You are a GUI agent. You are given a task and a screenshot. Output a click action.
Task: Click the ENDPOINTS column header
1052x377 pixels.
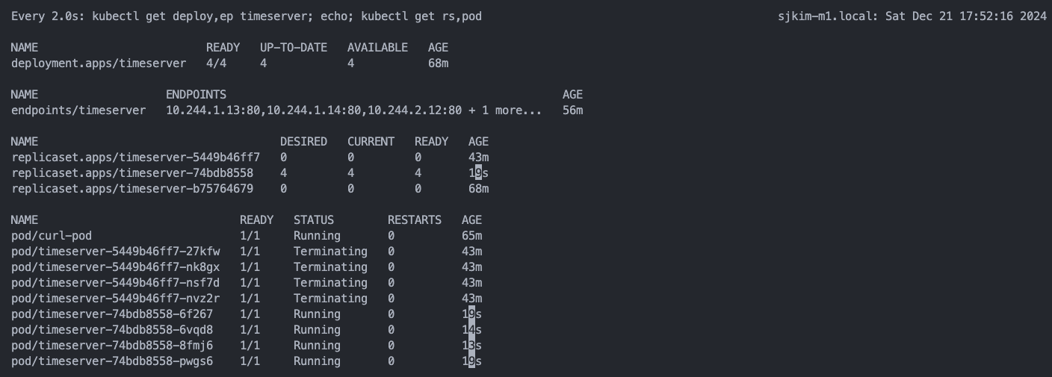point(196,95)
